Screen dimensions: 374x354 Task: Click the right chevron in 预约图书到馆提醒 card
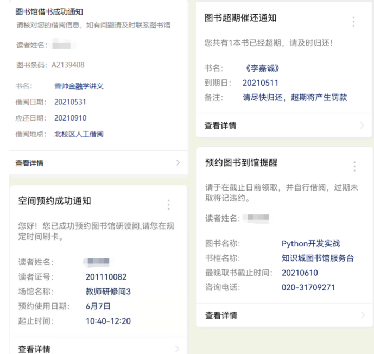pos(362,315)
